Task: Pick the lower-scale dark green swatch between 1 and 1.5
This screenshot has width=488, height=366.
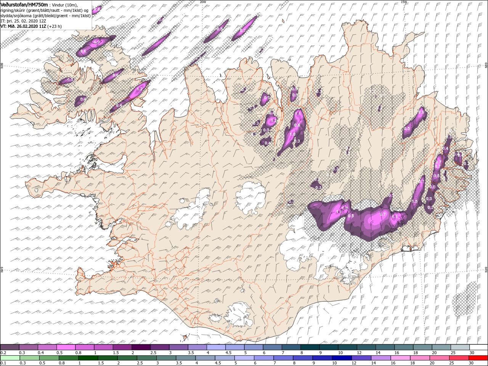Action: pyautogui.click(x=88, y=358)
